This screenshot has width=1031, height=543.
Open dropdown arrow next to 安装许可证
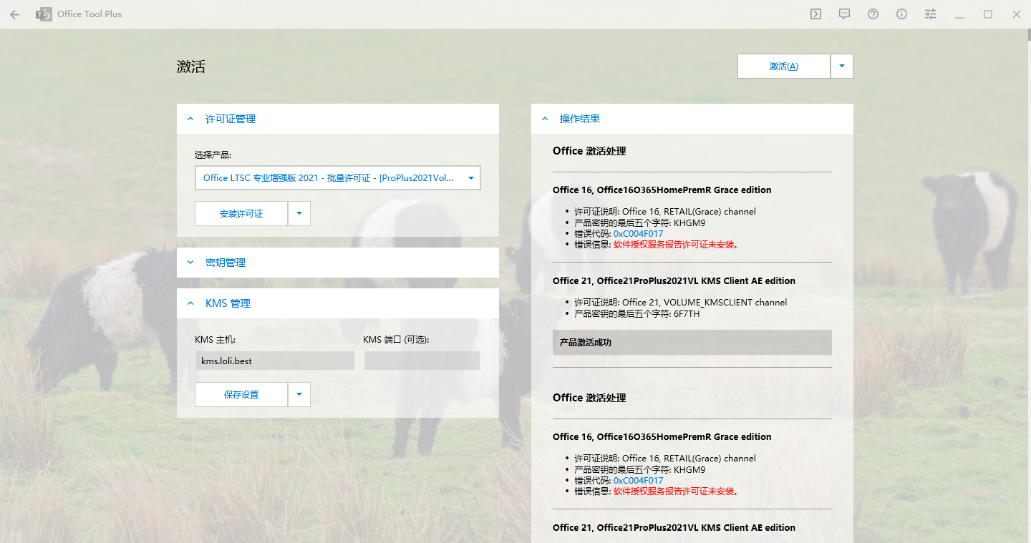pyautogui.click(x=299, y=213)
